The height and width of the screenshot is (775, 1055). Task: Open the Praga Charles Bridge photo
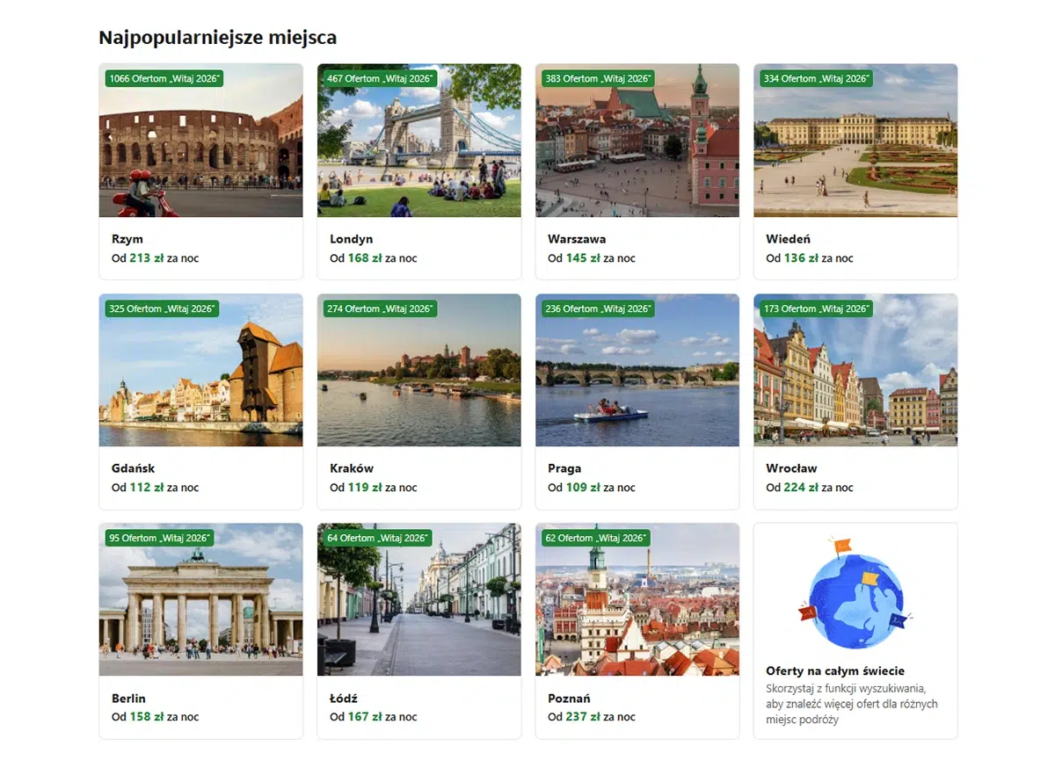(x=637, y=370)
